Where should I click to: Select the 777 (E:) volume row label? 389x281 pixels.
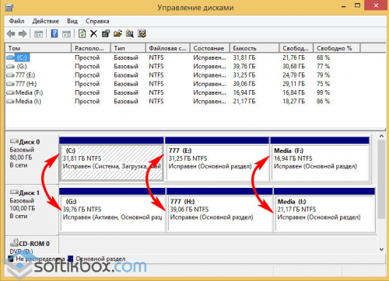click(x=25, y=75)
